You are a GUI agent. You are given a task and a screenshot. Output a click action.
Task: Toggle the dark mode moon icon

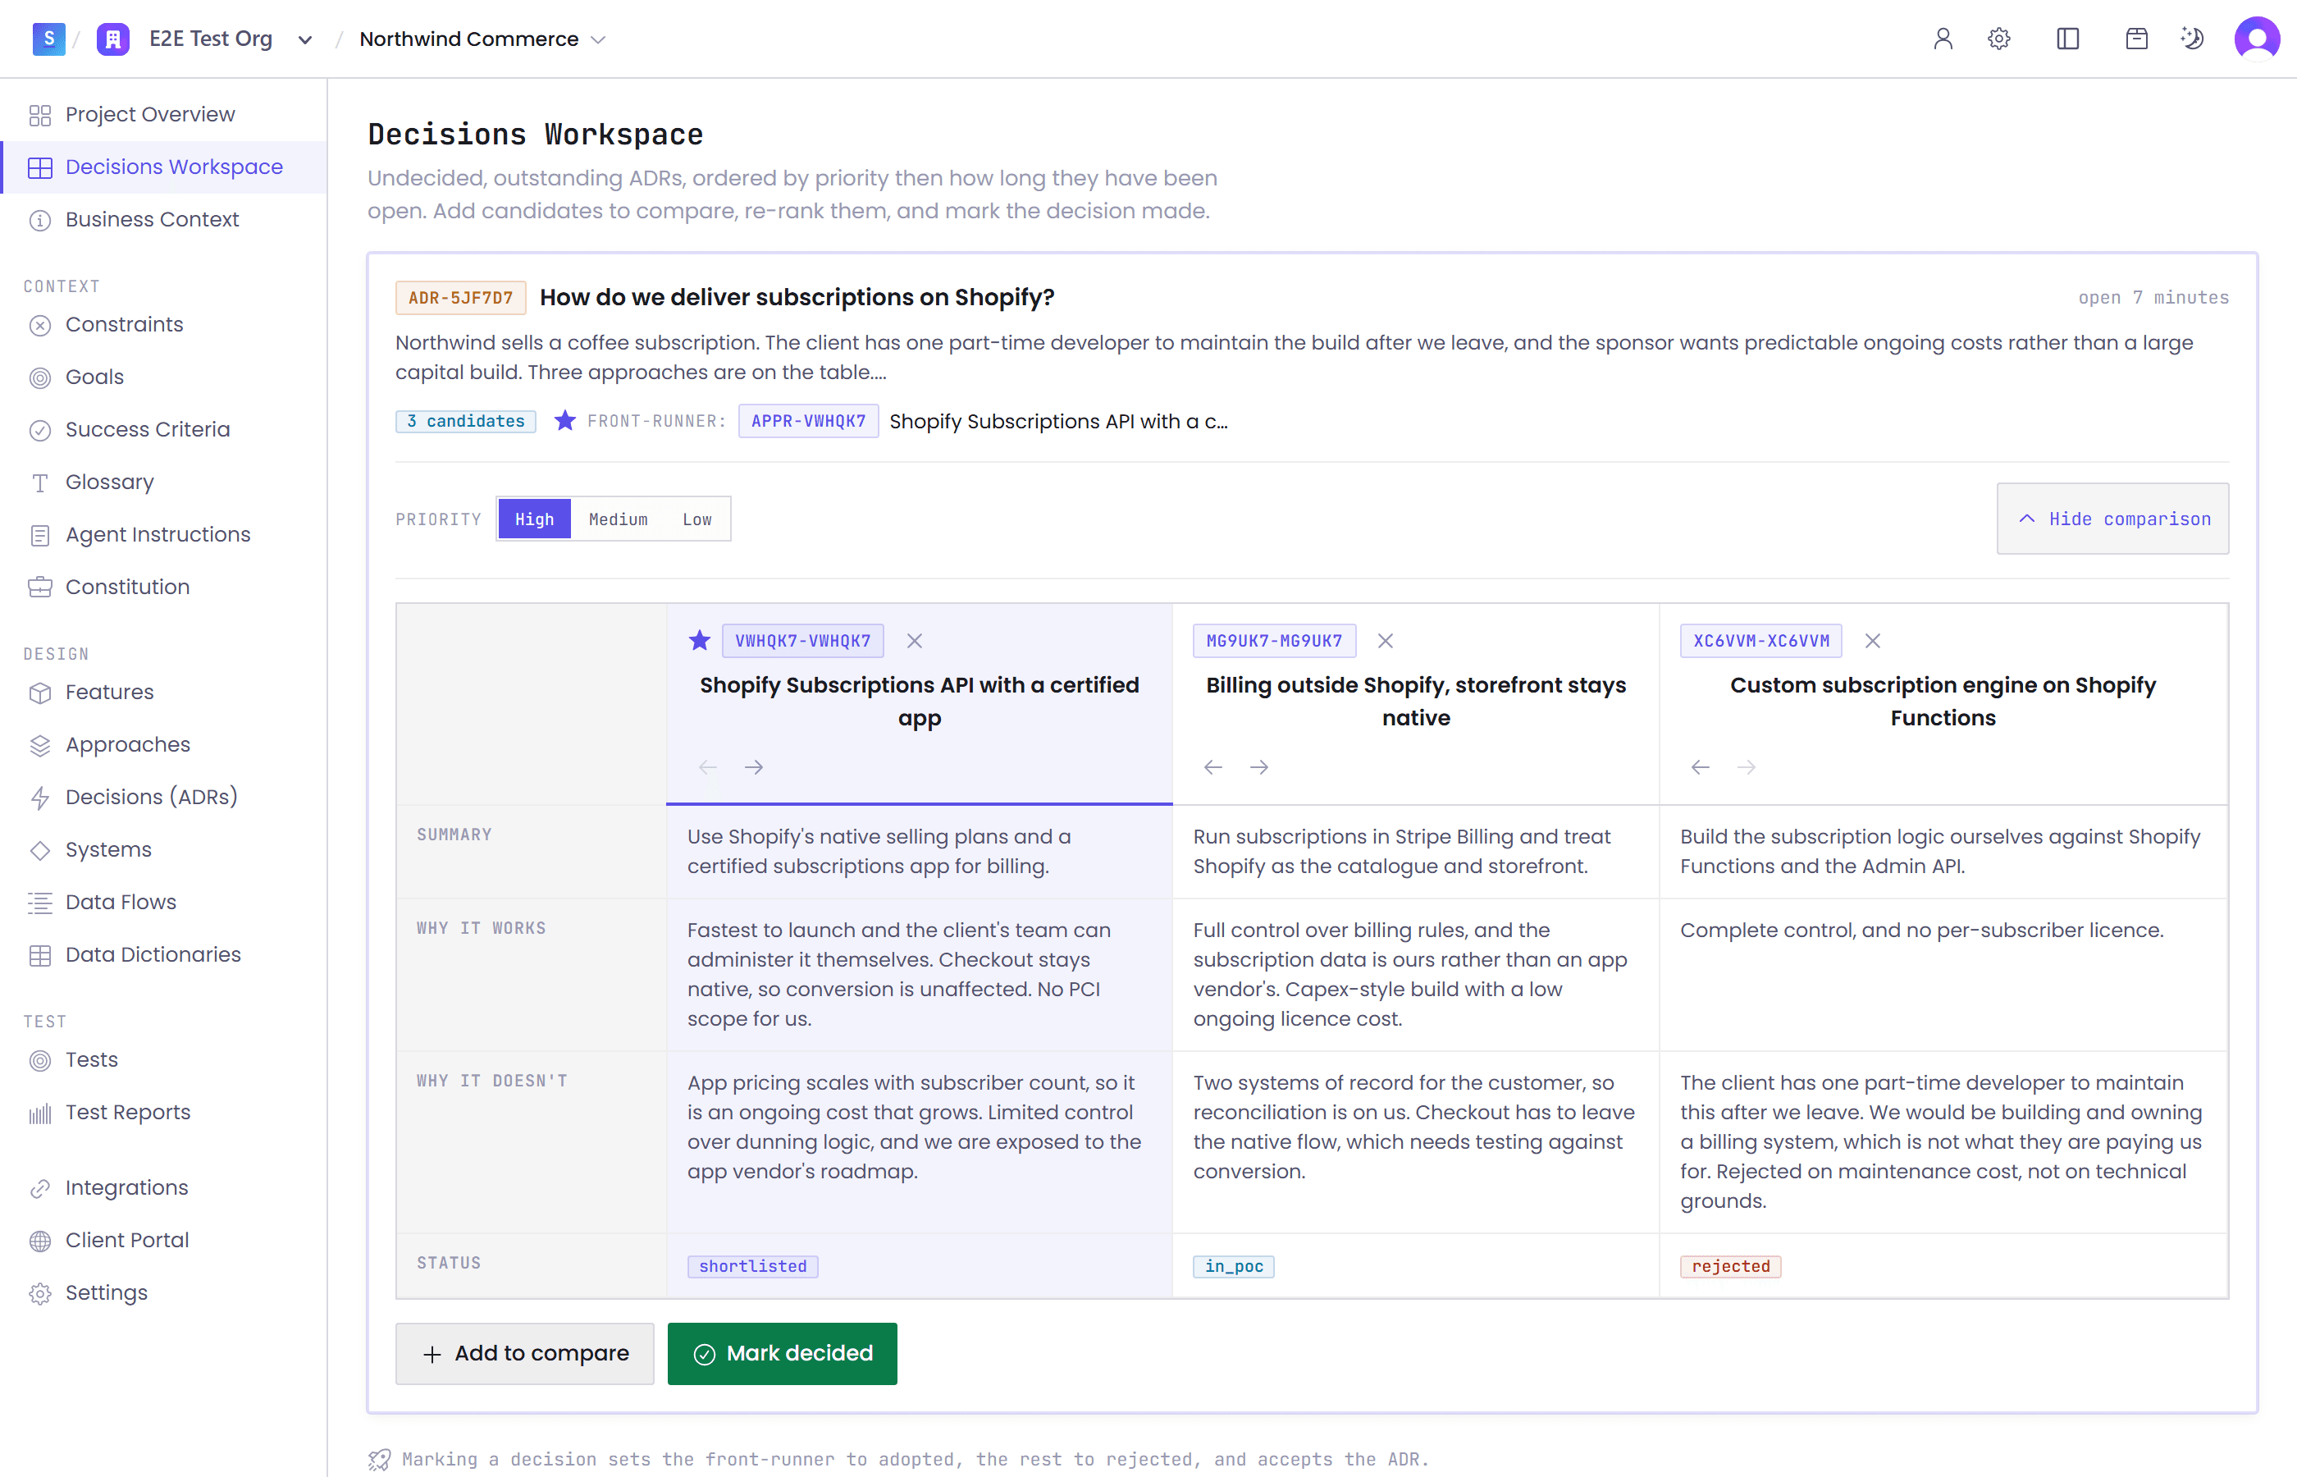(2193, 39)
